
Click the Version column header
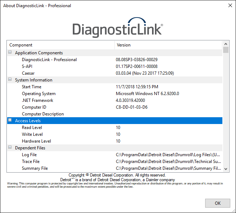[168, 45]
